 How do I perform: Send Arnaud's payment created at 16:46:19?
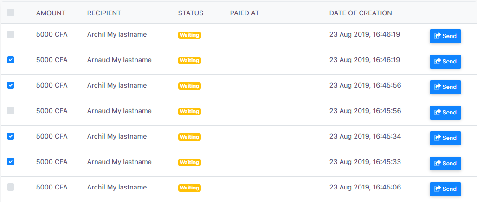(x=445, y=62)
